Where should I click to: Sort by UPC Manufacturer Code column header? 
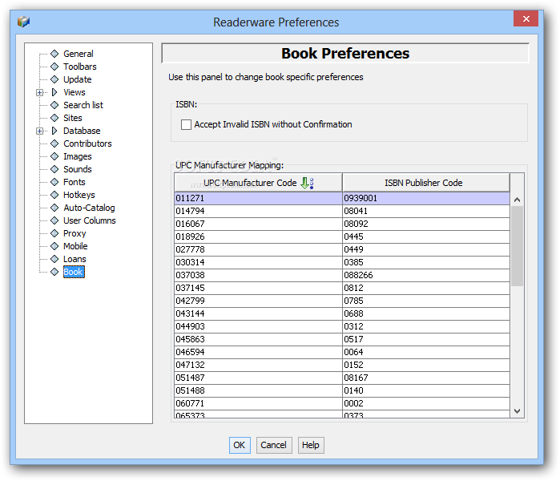coord(258,183)
